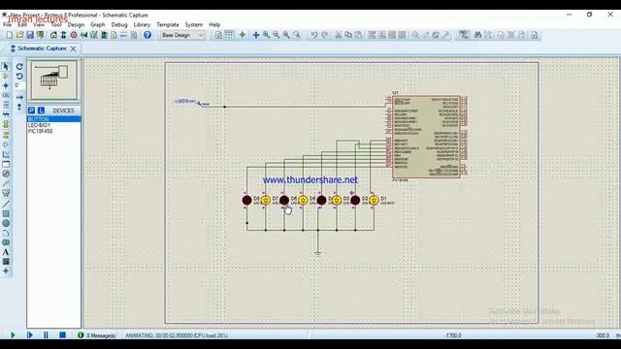The image size is (621, 349).
Task: Choose the Generator Mode circle tool
Action: [6, 174]
